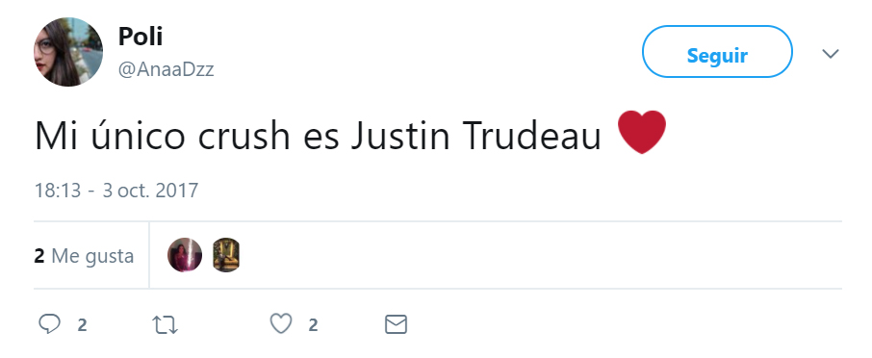872x358 pixels.
Task: Send tweet via direct message envelope icon
Action: (396, 324)
